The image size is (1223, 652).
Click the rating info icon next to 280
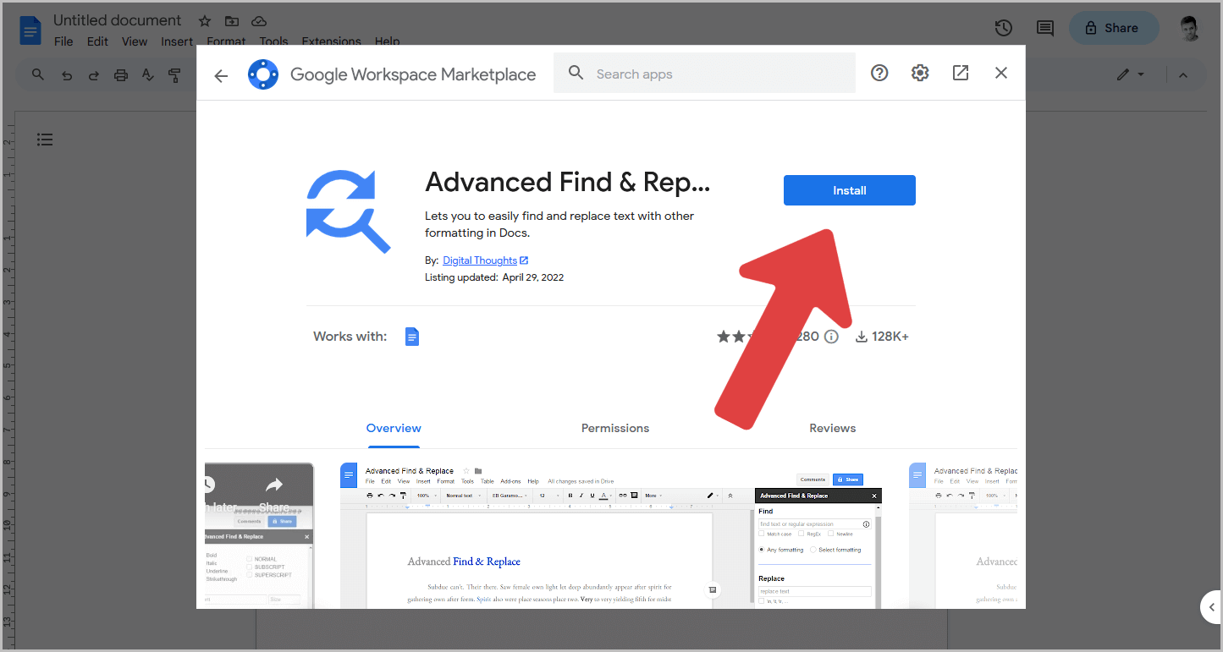pos(831,336)
